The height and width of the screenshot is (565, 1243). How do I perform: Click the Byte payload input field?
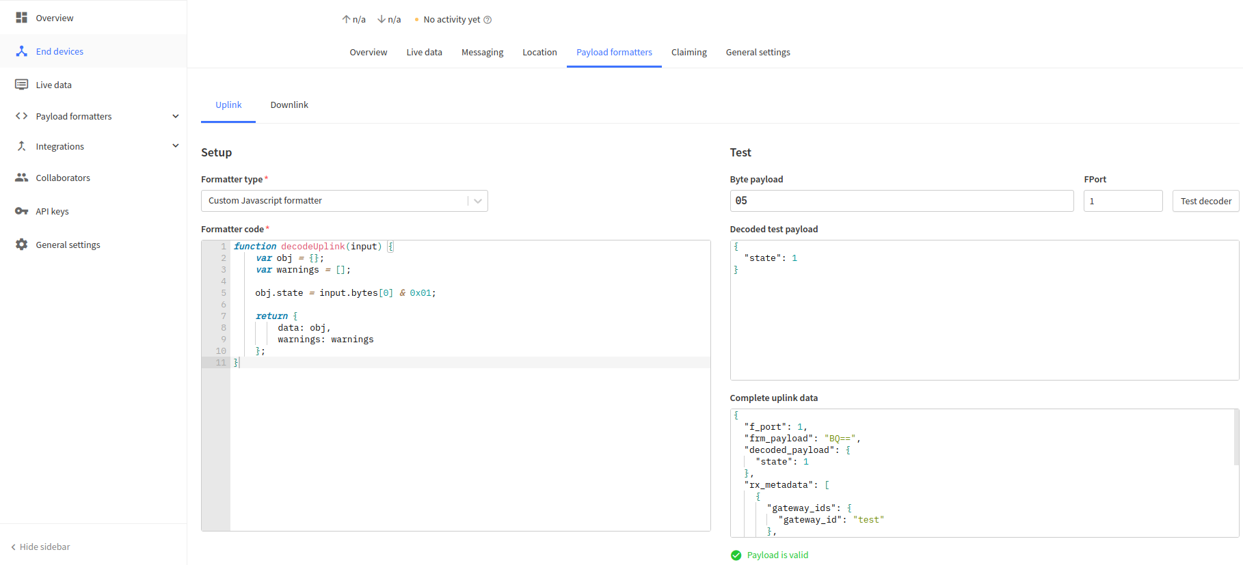point(902,201)
